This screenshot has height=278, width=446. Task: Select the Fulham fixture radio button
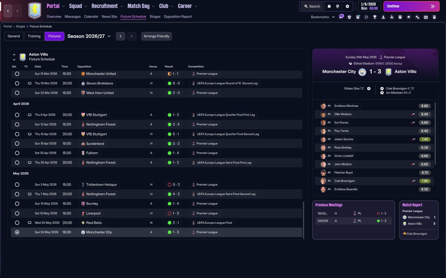click(17, 153)
